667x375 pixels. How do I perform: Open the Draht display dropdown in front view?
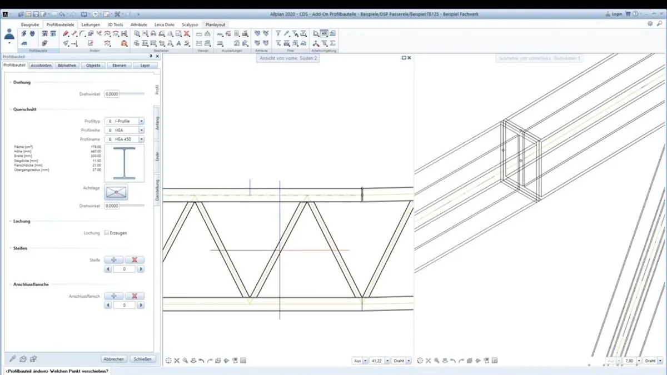[409, 361]
